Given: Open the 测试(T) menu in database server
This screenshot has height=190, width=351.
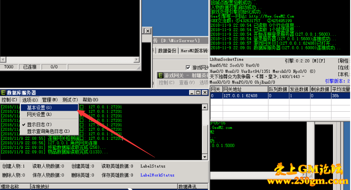Looking at the screenshot, I should 70,100.
